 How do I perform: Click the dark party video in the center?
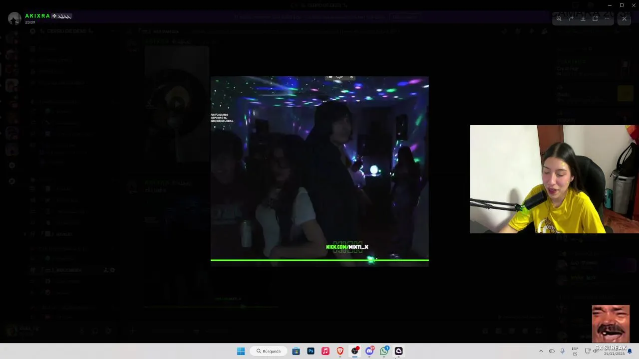(x=319, y=171)
